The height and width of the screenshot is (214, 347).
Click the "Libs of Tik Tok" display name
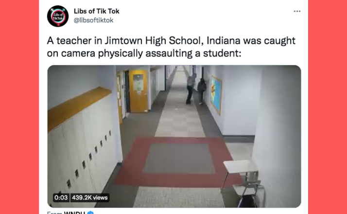97,11
